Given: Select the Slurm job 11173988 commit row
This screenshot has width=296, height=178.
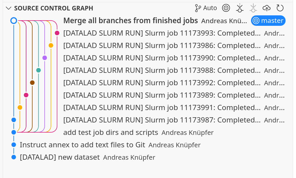Looking at the screenshot, I should (x=162, y=70).
